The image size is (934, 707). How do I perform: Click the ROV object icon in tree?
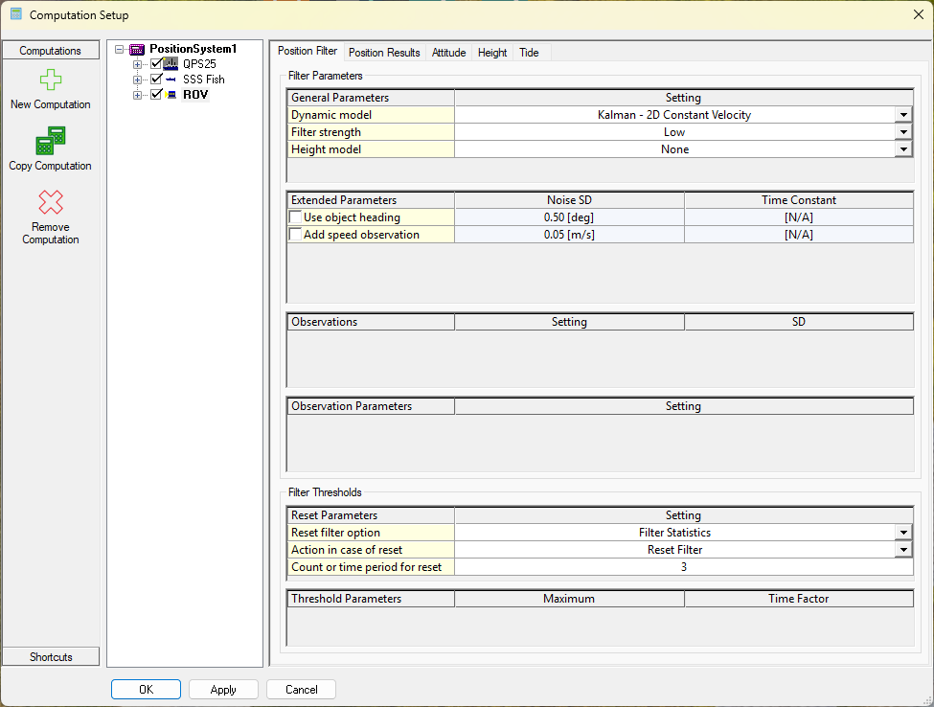coord(171,95)
